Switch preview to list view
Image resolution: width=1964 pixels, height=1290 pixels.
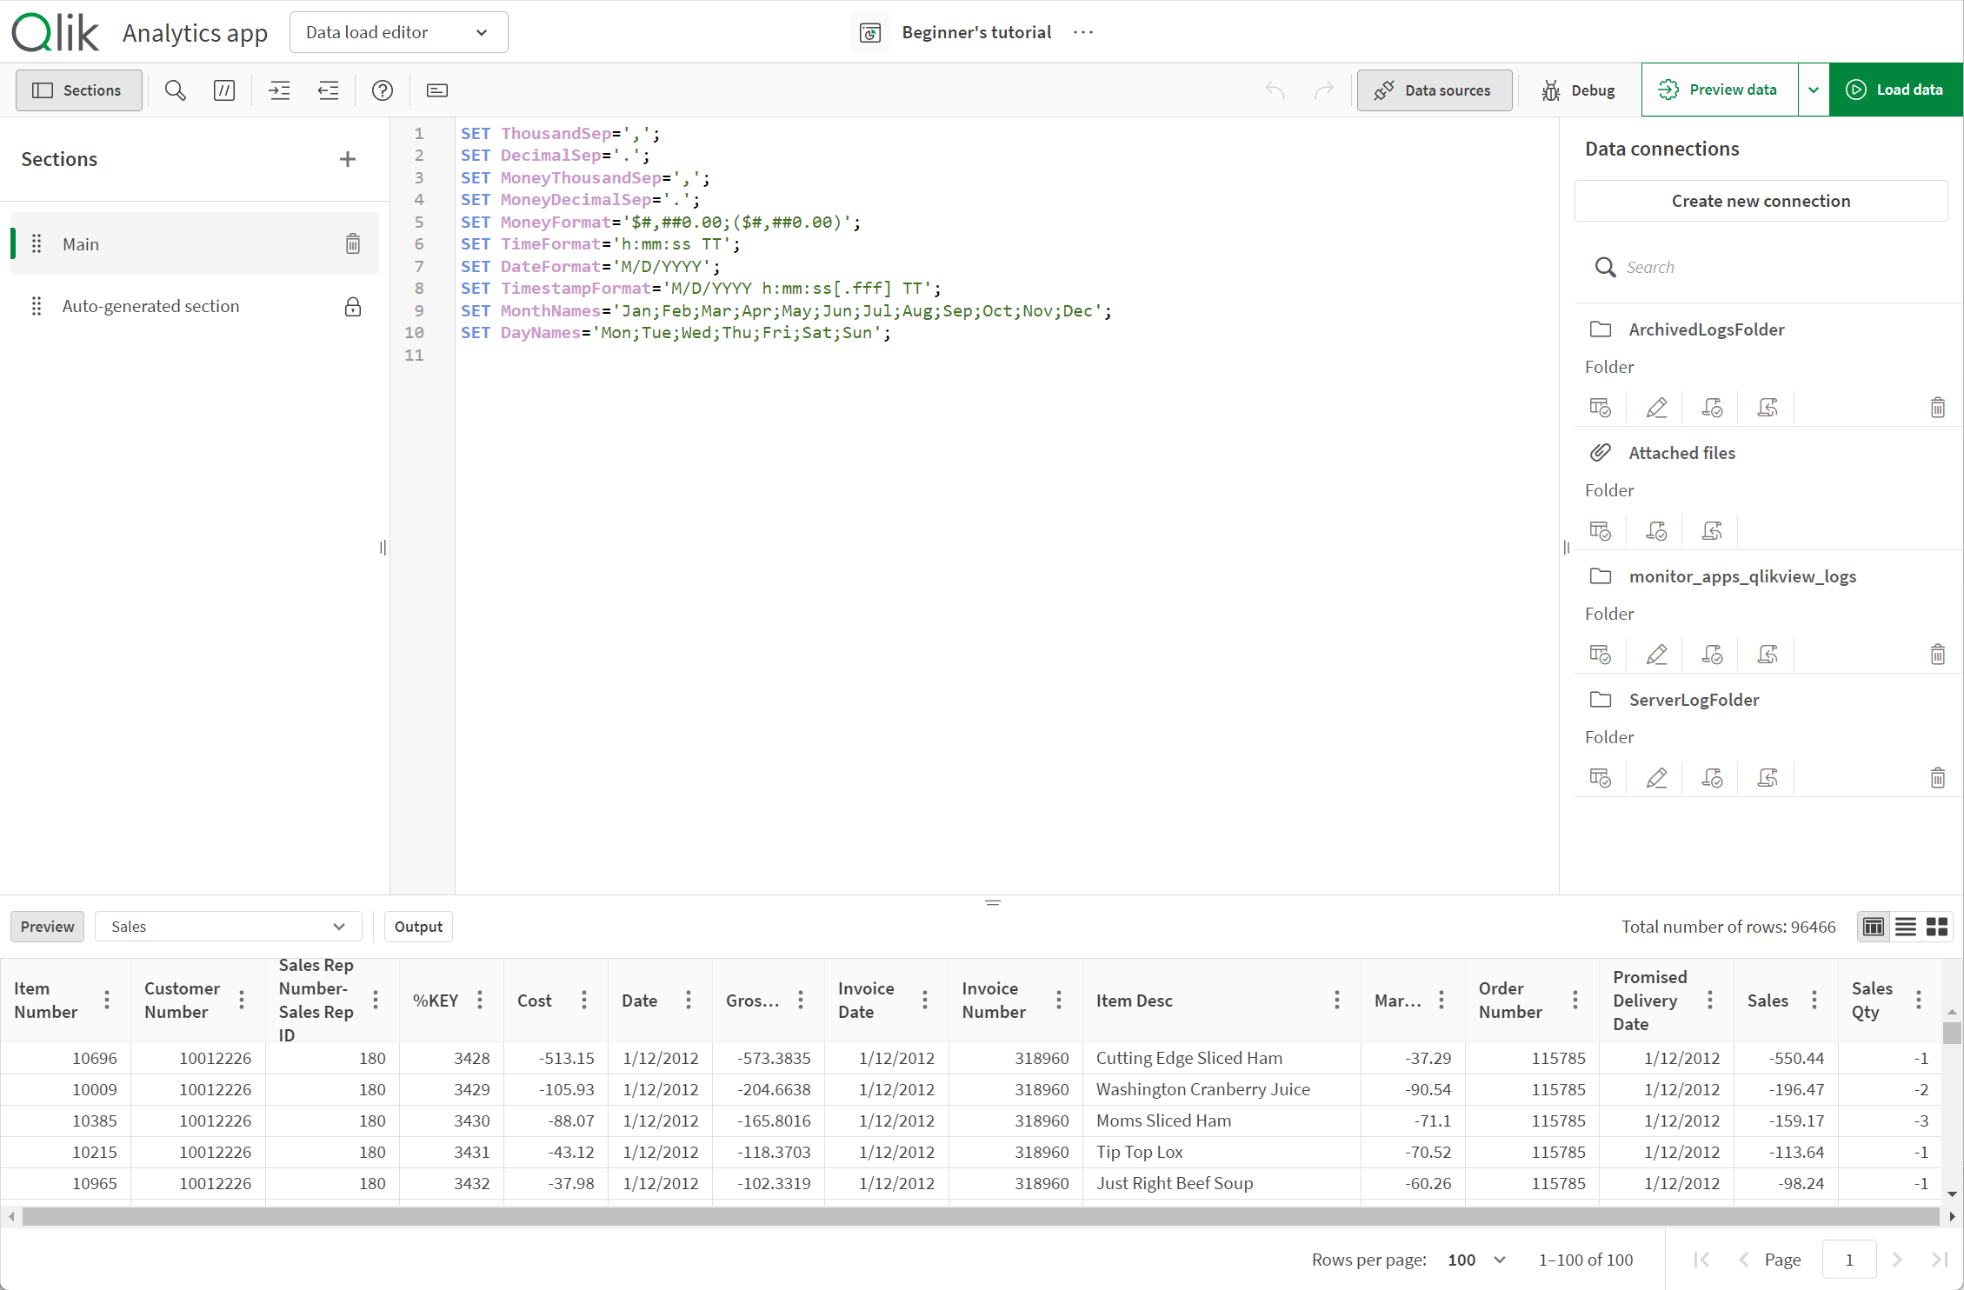point(1905,927)
